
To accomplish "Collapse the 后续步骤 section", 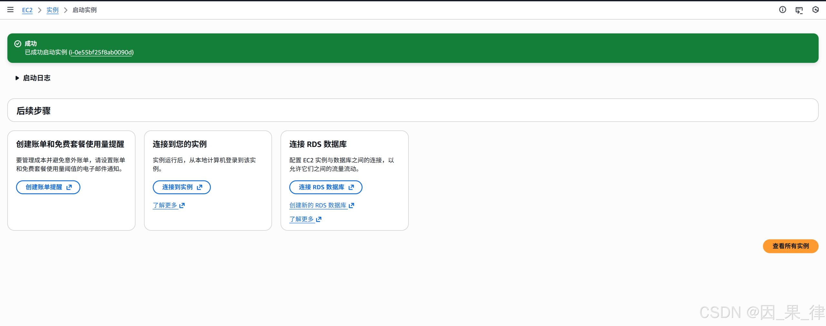I will pos(34,110).
